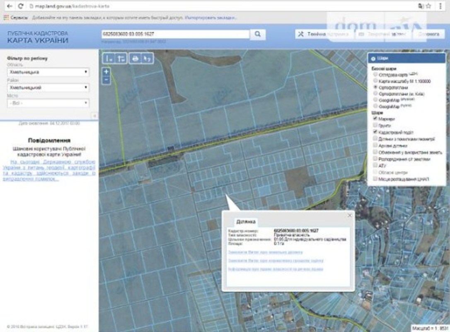450x332 pixels.
Task: Click the magnifier search button
Action: 257,34
